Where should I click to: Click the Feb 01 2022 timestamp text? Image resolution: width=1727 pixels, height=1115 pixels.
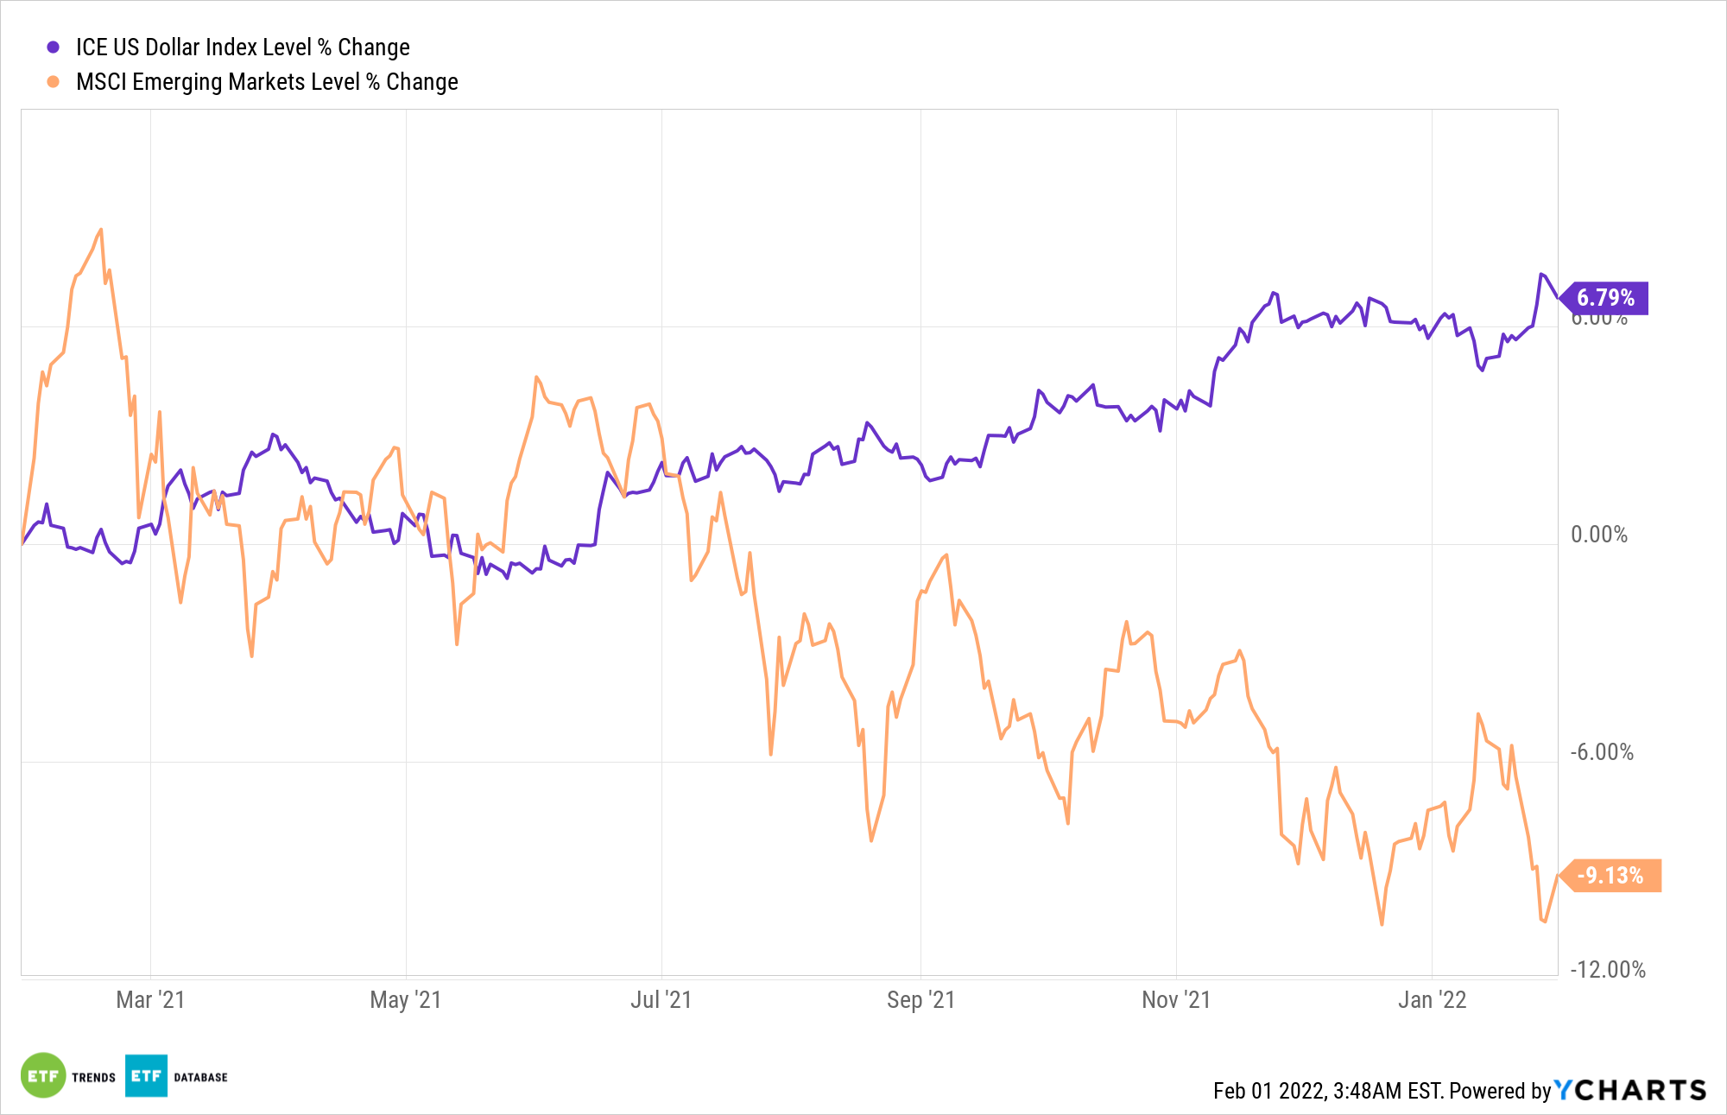1327,1091
